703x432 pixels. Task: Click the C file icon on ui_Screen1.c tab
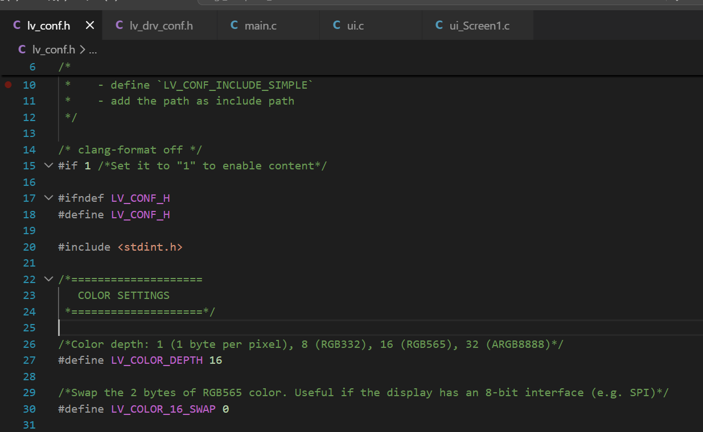coord(439,26)
